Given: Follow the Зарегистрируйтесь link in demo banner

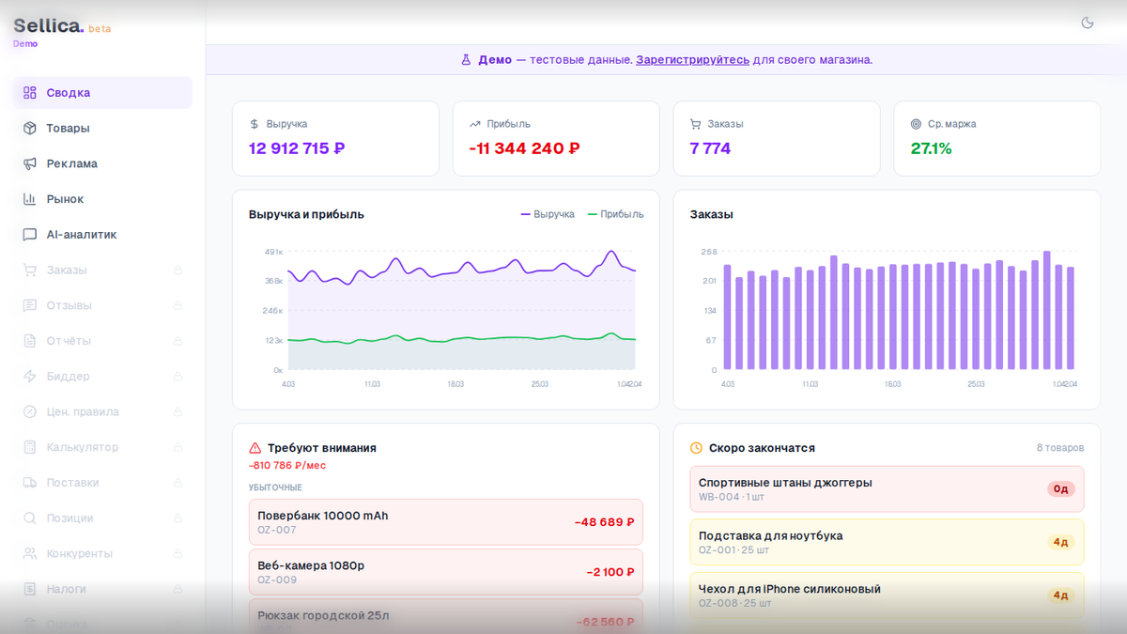Looking at the screenshot, I should tap(692, 60).
